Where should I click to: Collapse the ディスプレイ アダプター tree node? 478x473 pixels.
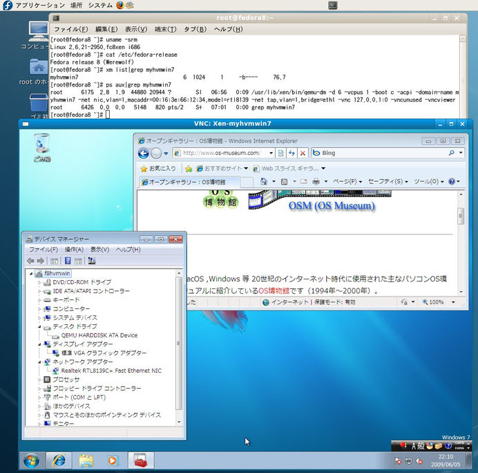[x=39, y=344]
